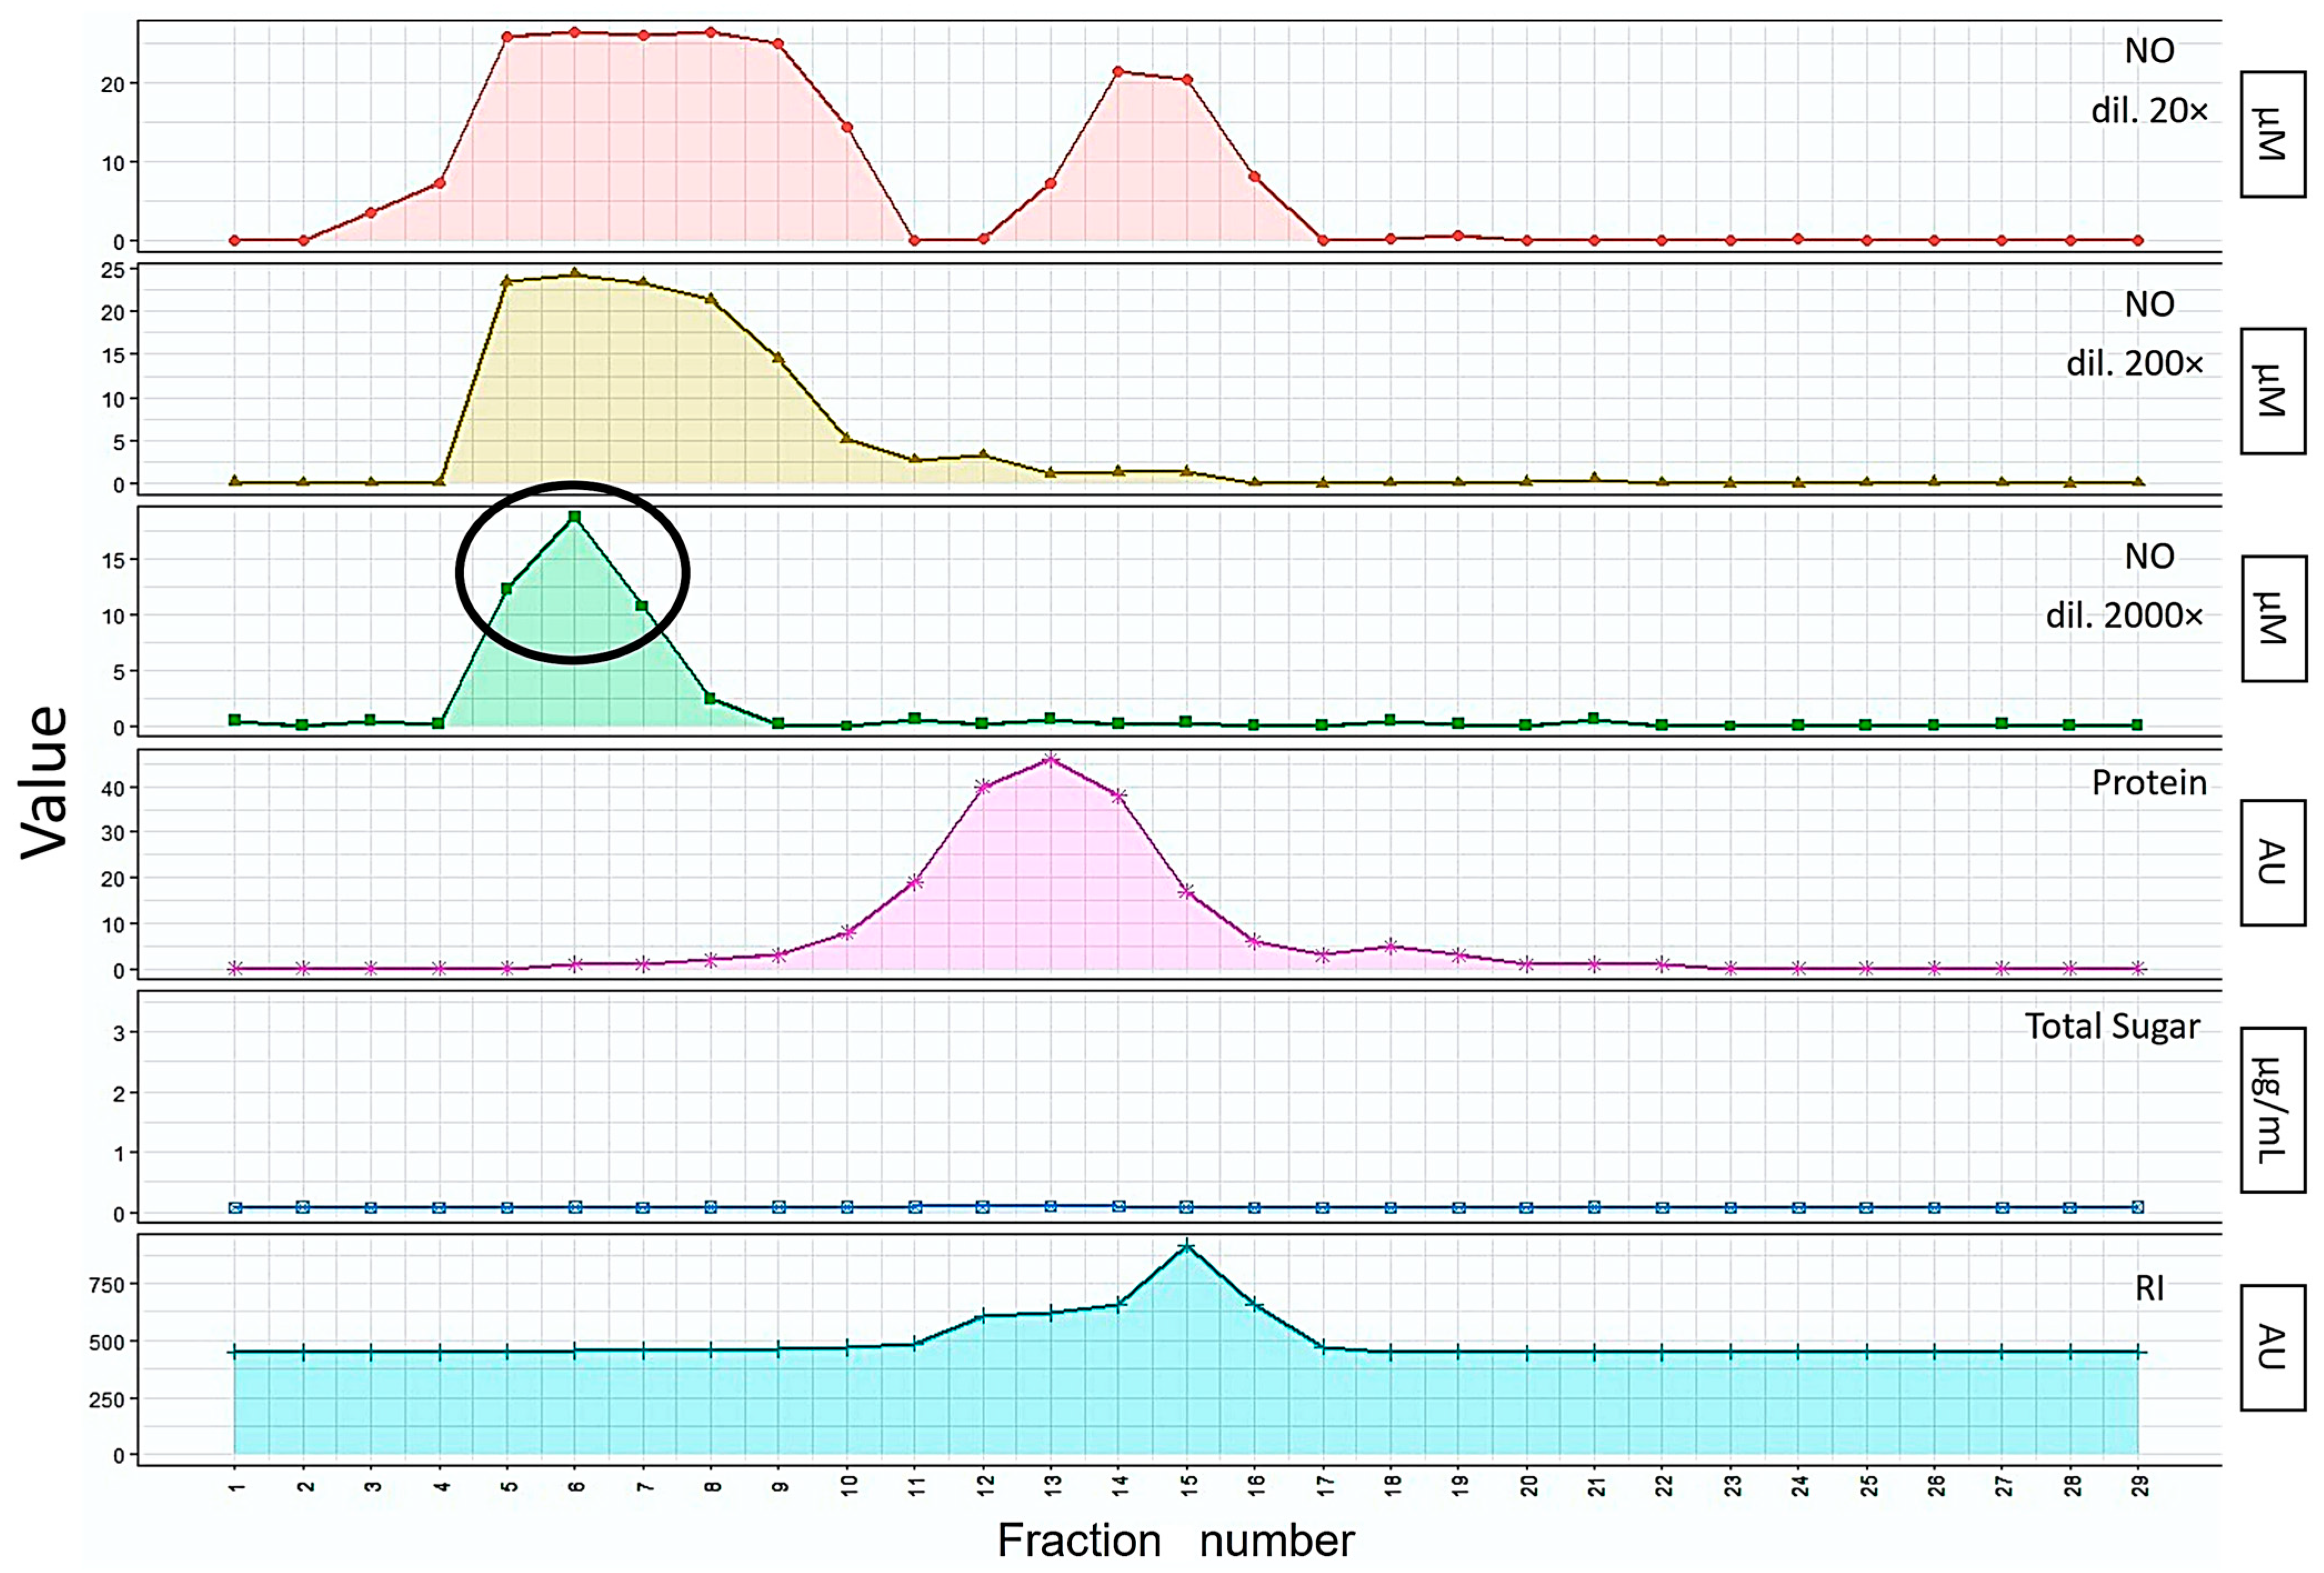Viewport: 2324px width, 1573px height.
Task: Select the 'NO dil. 20×' panel label
Action: click(x=2149, y=80)
